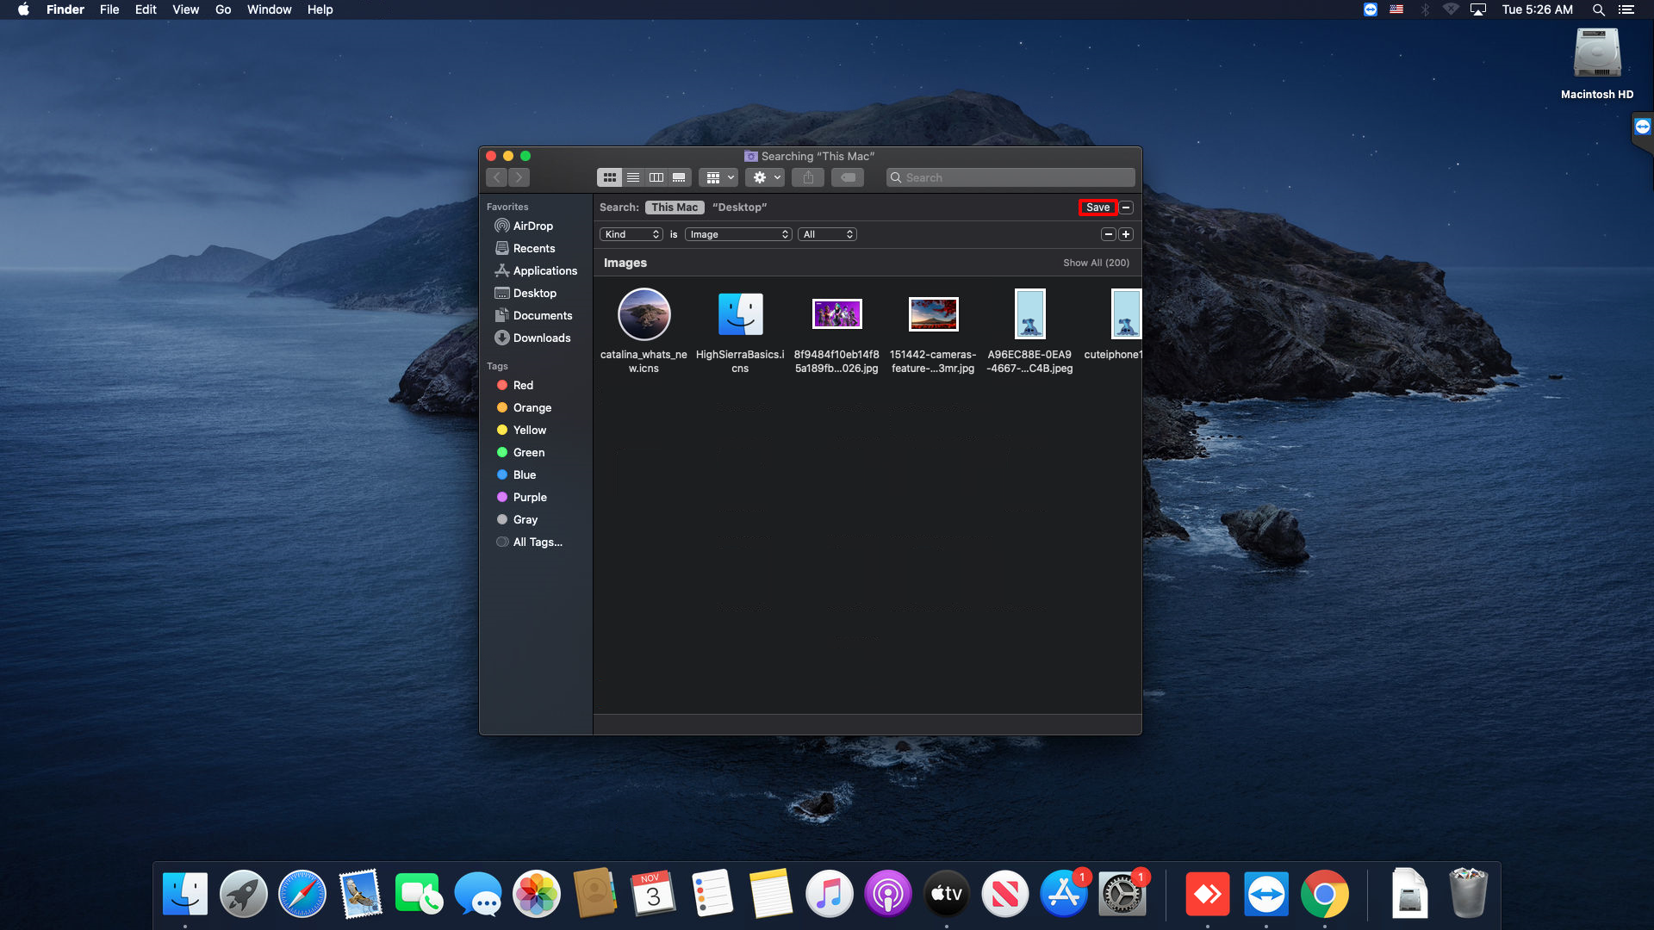Select icon view mode button
The height and width of the screenshot is (930, 1654).
(x=610, y=177)
